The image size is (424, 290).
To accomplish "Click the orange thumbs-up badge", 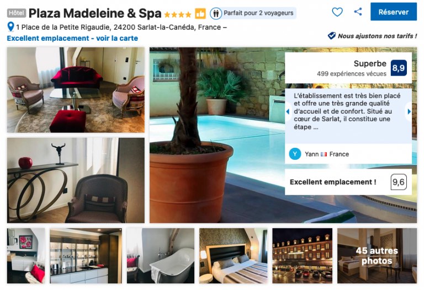I will click(x=200, y=13).
